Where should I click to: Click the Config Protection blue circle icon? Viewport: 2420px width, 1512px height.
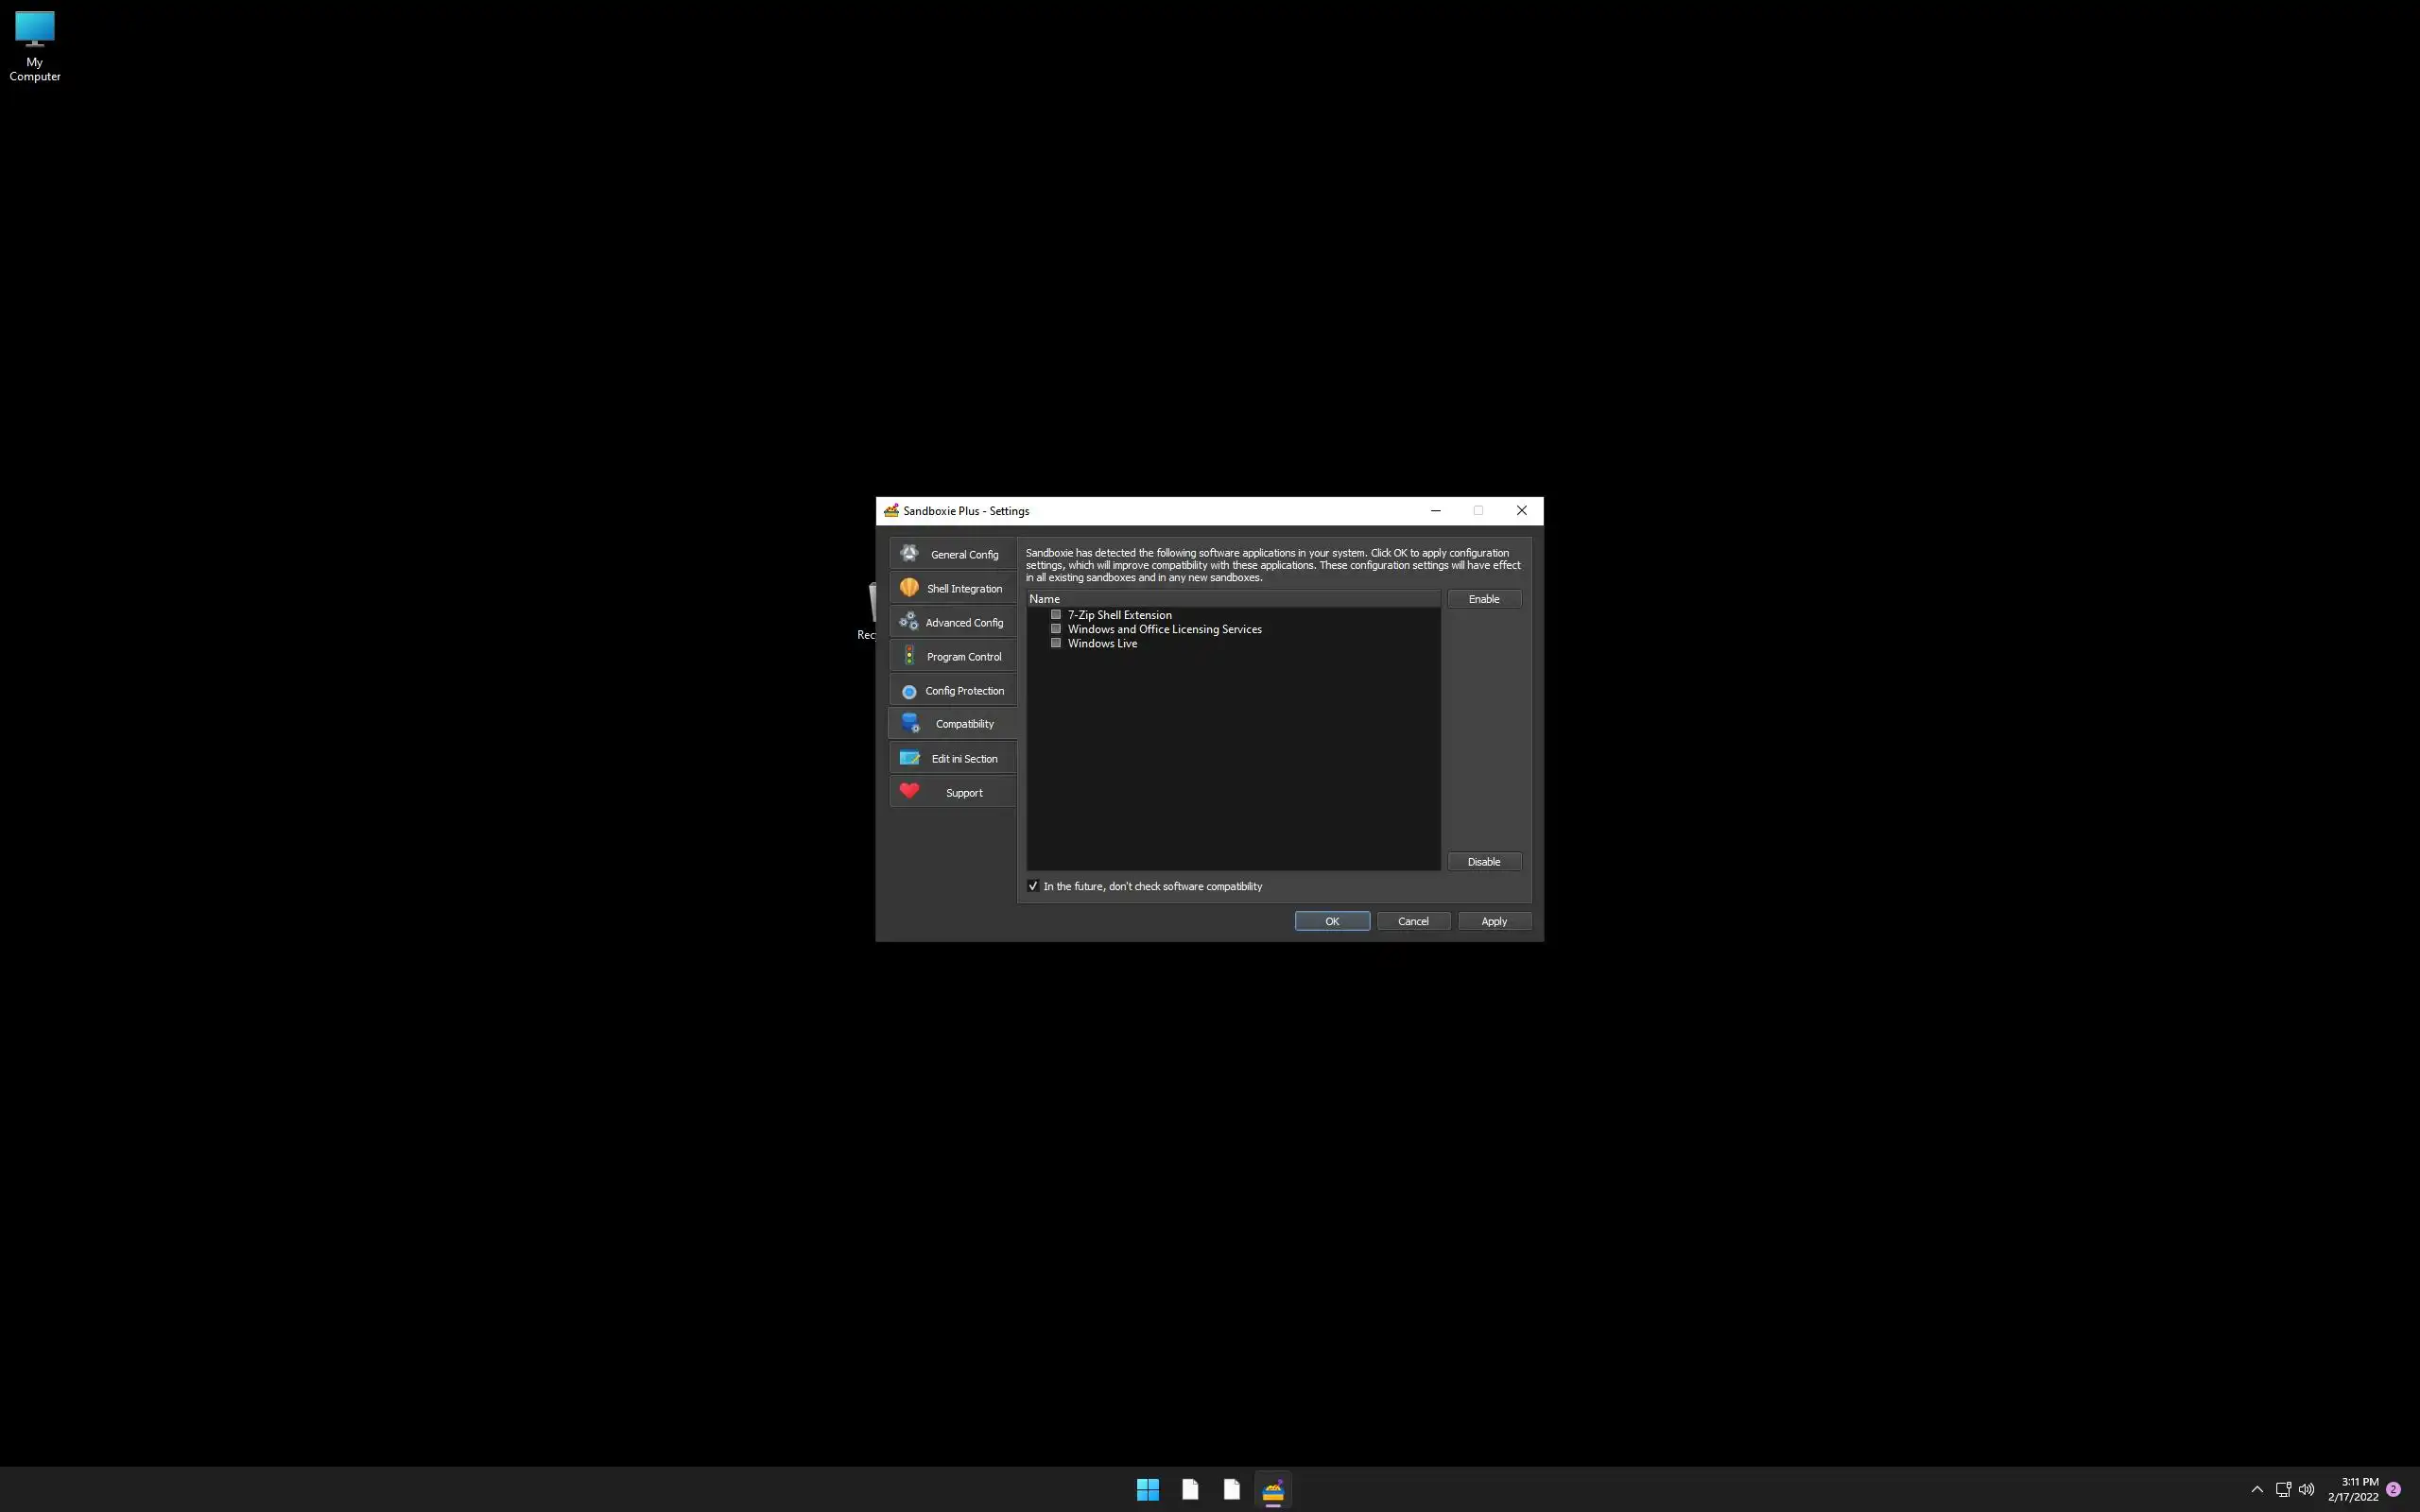[x=909, y=691]
